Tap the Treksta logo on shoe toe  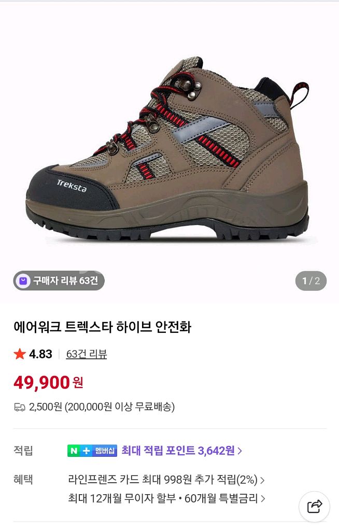click(x=72, y=186)
